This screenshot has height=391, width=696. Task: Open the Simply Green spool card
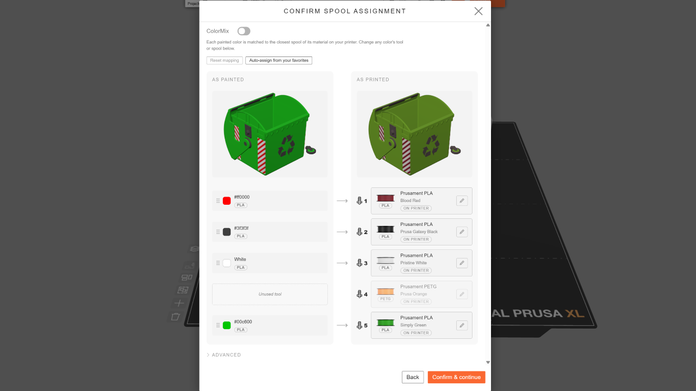coord(421,325)
